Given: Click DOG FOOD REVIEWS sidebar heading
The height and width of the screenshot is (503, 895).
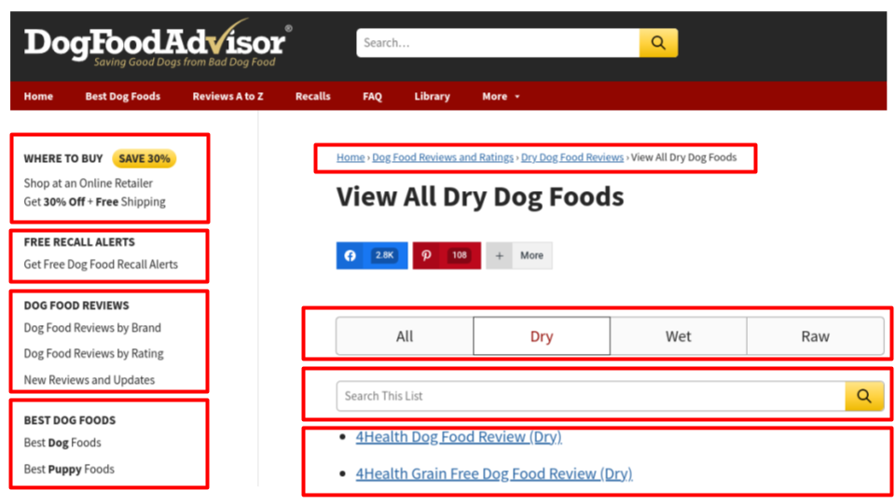Looking at the screenshot, I should (76, 306).
